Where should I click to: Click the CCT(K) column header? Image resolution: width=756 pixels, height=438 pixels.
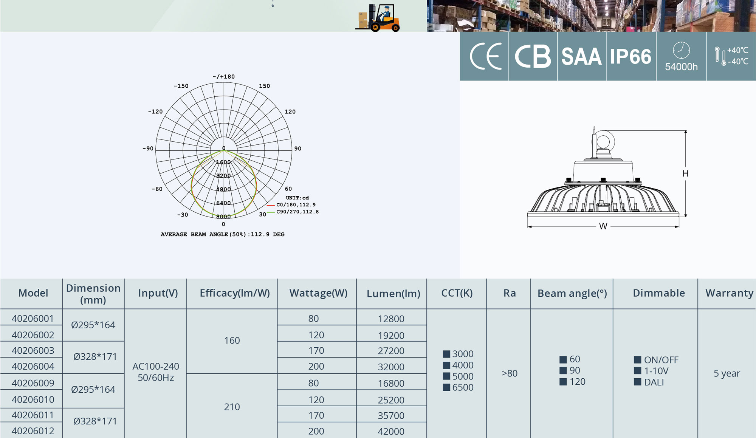[x=457, y=293]
